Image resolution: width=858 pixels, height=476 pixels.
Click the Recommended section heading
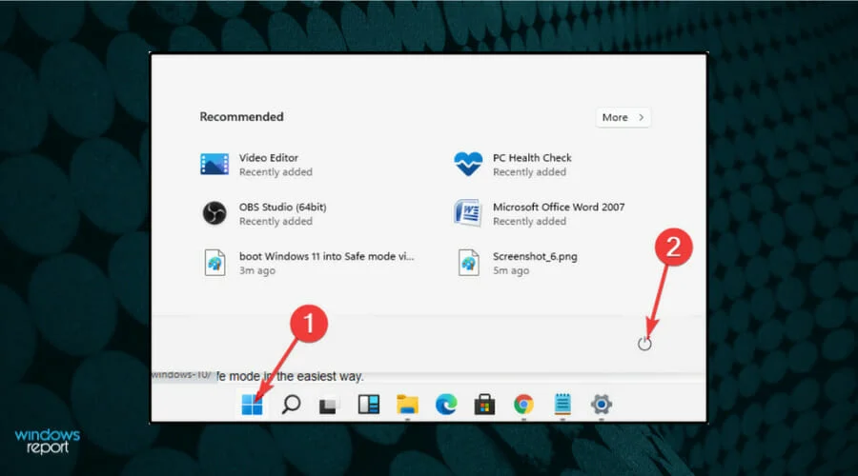pos(241,117)
